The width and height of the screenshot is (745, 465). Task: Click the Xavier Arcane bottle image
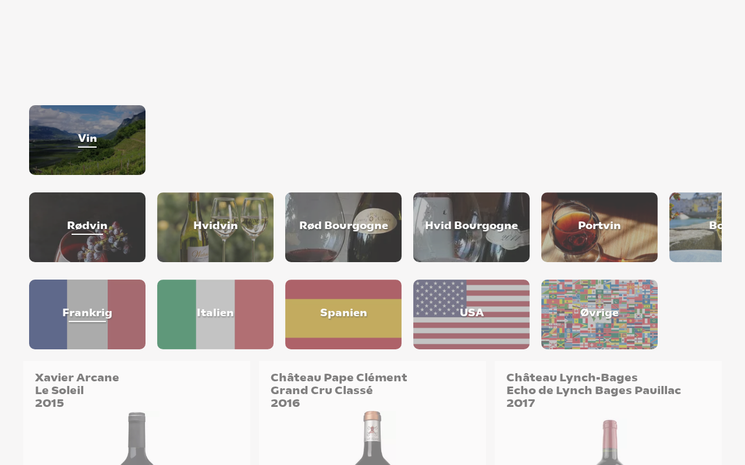pyautogui.click(x=137, y=438)
